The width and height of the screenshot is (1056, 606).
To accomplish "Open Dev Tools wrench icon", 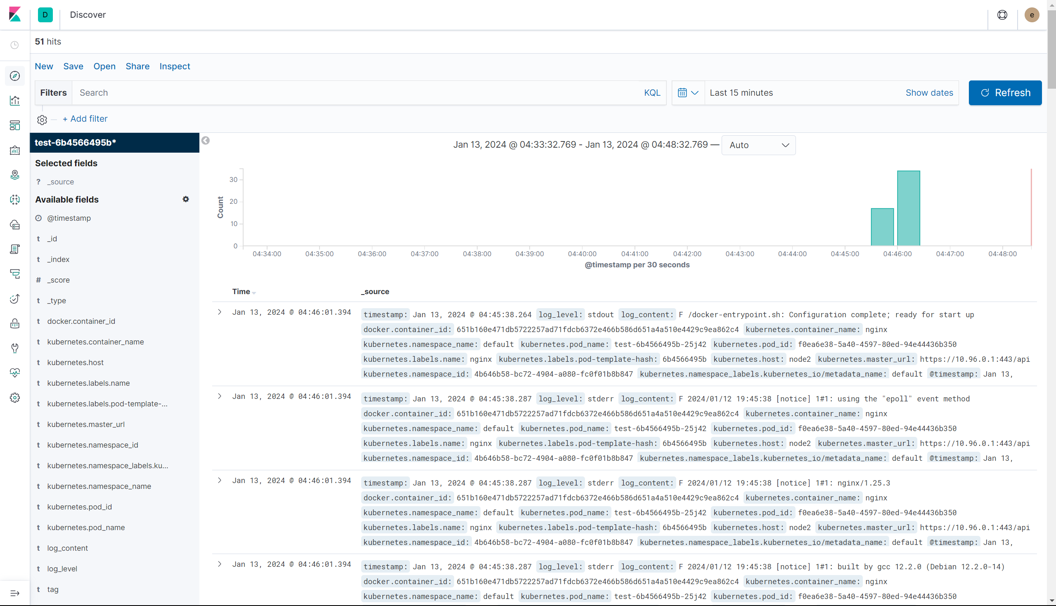I will pos(15,348).
